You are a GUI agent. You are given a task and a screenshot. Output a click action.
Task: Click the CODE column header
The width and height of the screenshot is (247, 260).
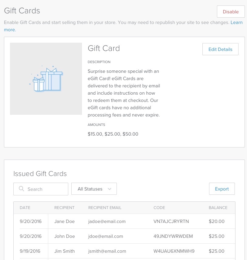click(159, 208)
